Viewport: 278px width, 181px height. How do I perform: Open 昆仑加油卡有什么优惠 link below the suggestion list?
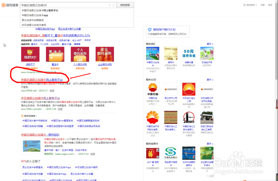[x=69, y=29]
